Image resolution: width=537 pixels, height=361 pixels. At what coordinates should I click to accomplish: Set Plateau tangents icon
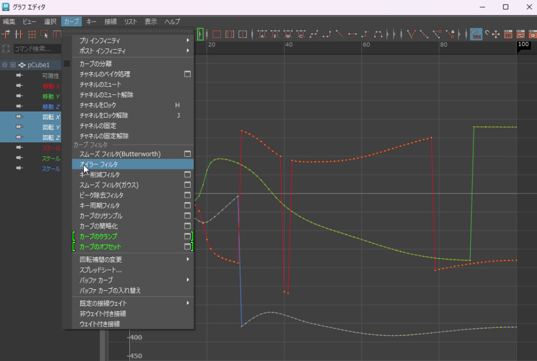pos(378,34)
